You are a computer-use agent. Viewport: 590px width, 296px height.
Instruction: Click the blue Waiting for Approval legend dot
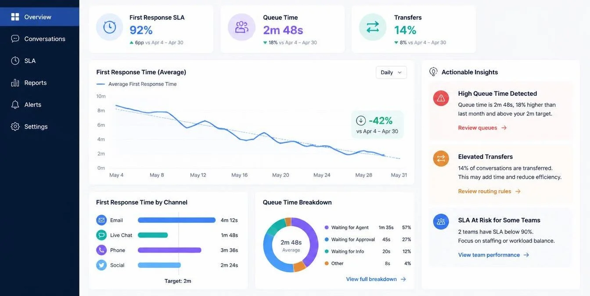(327, 239)
